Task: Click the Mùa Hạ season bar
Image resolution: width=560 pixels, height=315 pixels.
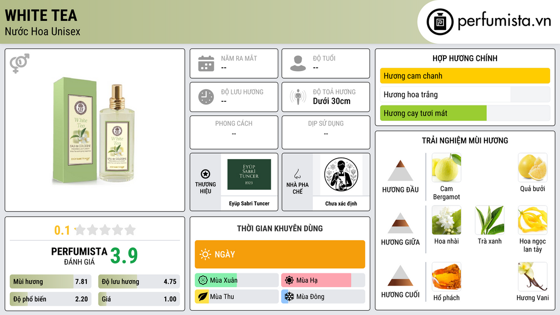Action: pos(323,280)
